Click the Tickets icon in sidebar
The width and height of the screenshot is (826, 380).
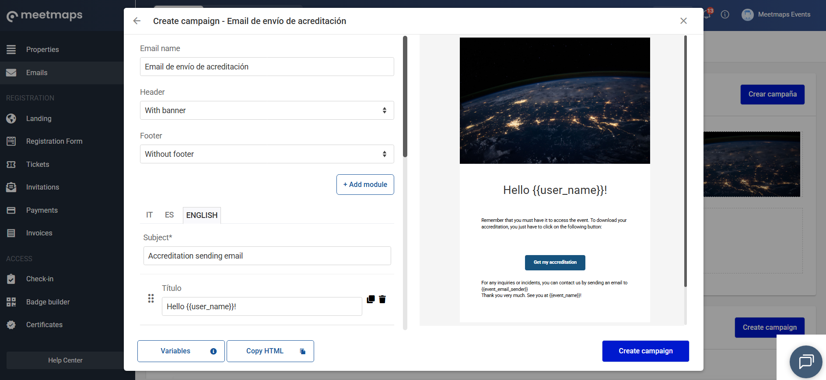click(11, 164)
